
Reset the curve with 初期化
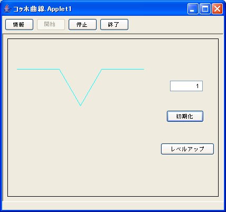point(185,116)
